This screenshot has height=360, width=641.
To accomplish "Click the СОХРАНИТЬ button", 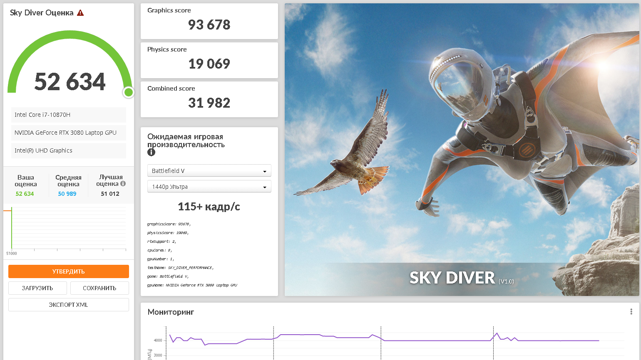I will coord(99,288).
